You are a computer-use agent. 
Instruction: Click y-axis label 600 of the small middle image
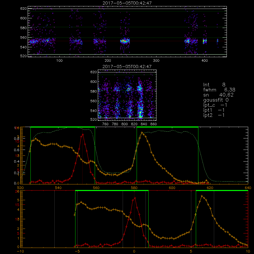tap(94, 82)
